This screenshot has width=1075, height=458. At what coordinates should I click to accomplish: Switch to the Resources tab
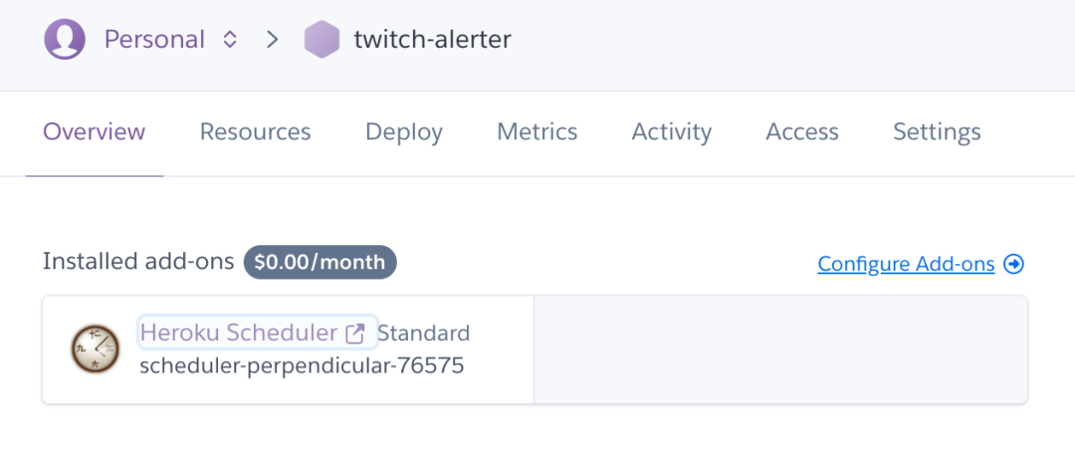pos(255,131)
